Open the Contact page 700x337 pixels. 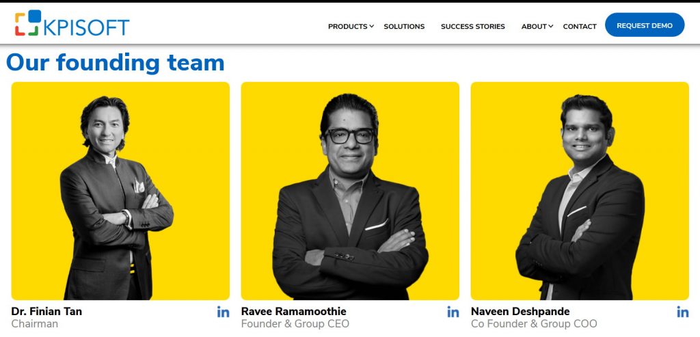click(x=580, y=27)
